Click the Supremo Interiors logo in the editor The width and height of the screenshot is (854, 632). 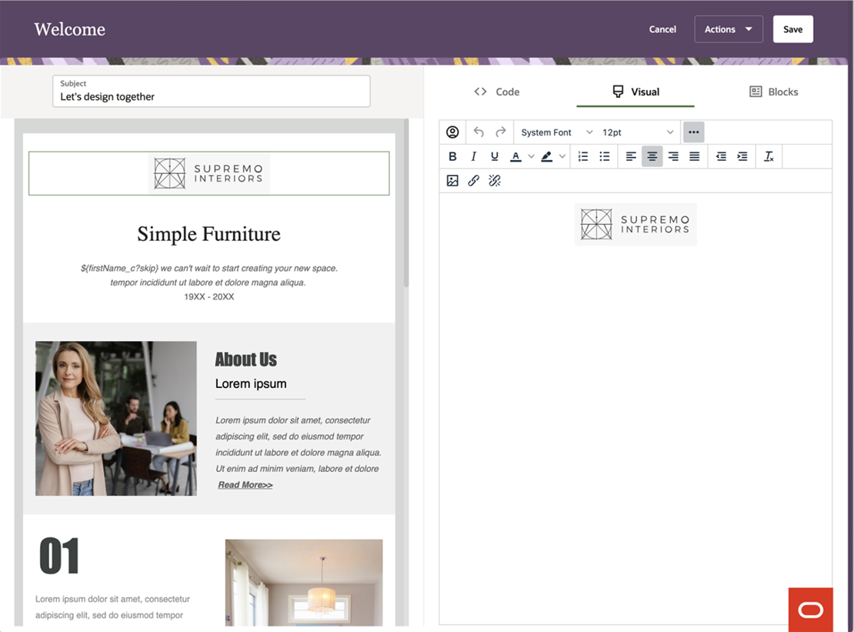point(635,224)
